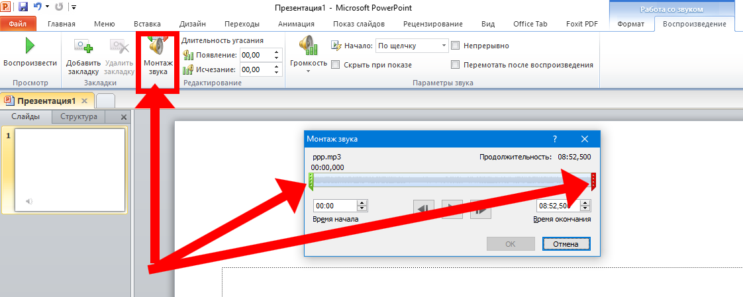This screenshot has width=743, height=297.
Task: Click Удалить закладку icon
Action: [119, 46]
